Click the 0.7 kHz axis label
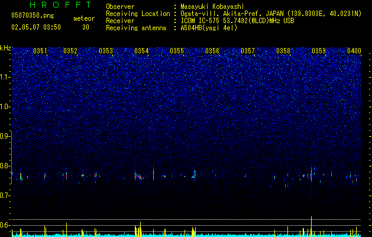372x237 pixels. point(5,196)
